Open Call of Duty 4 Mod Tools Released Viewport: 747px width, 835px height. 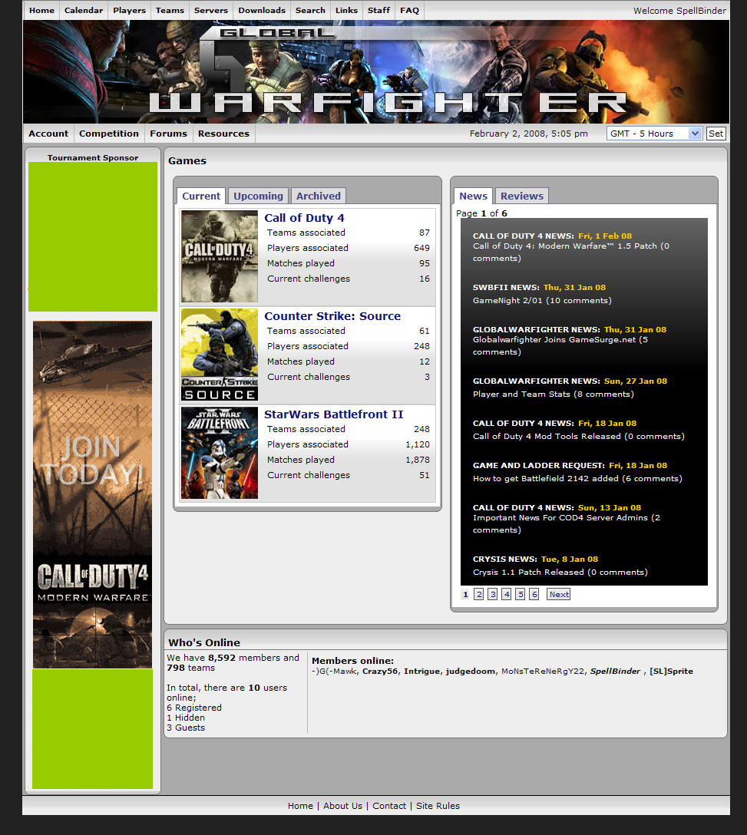pos(579,436)
